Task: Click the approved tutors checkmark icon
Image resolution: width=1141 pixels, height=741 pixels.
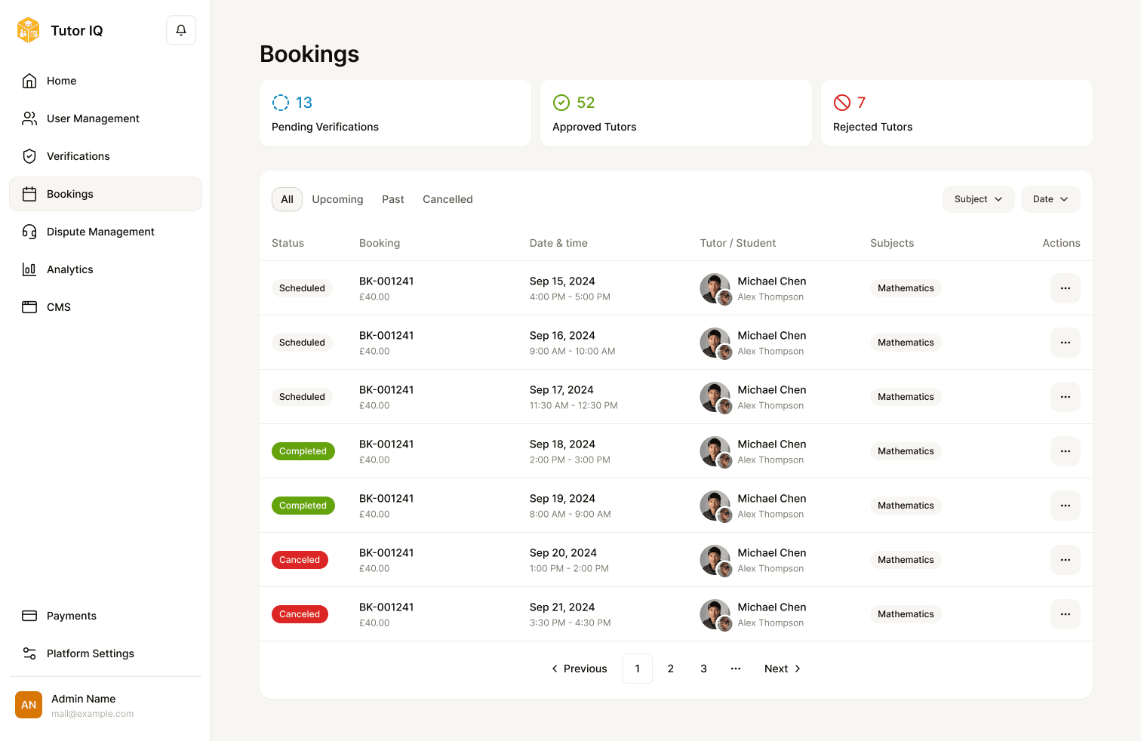Action: click(561, 103)
